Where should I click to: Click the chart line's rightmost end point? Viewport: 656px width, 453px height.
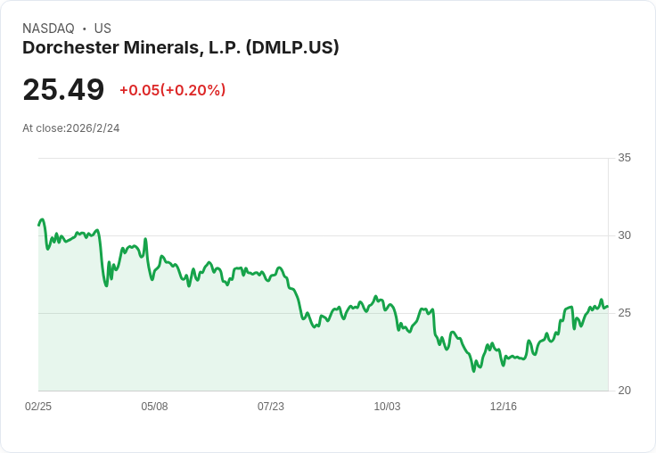608,307
